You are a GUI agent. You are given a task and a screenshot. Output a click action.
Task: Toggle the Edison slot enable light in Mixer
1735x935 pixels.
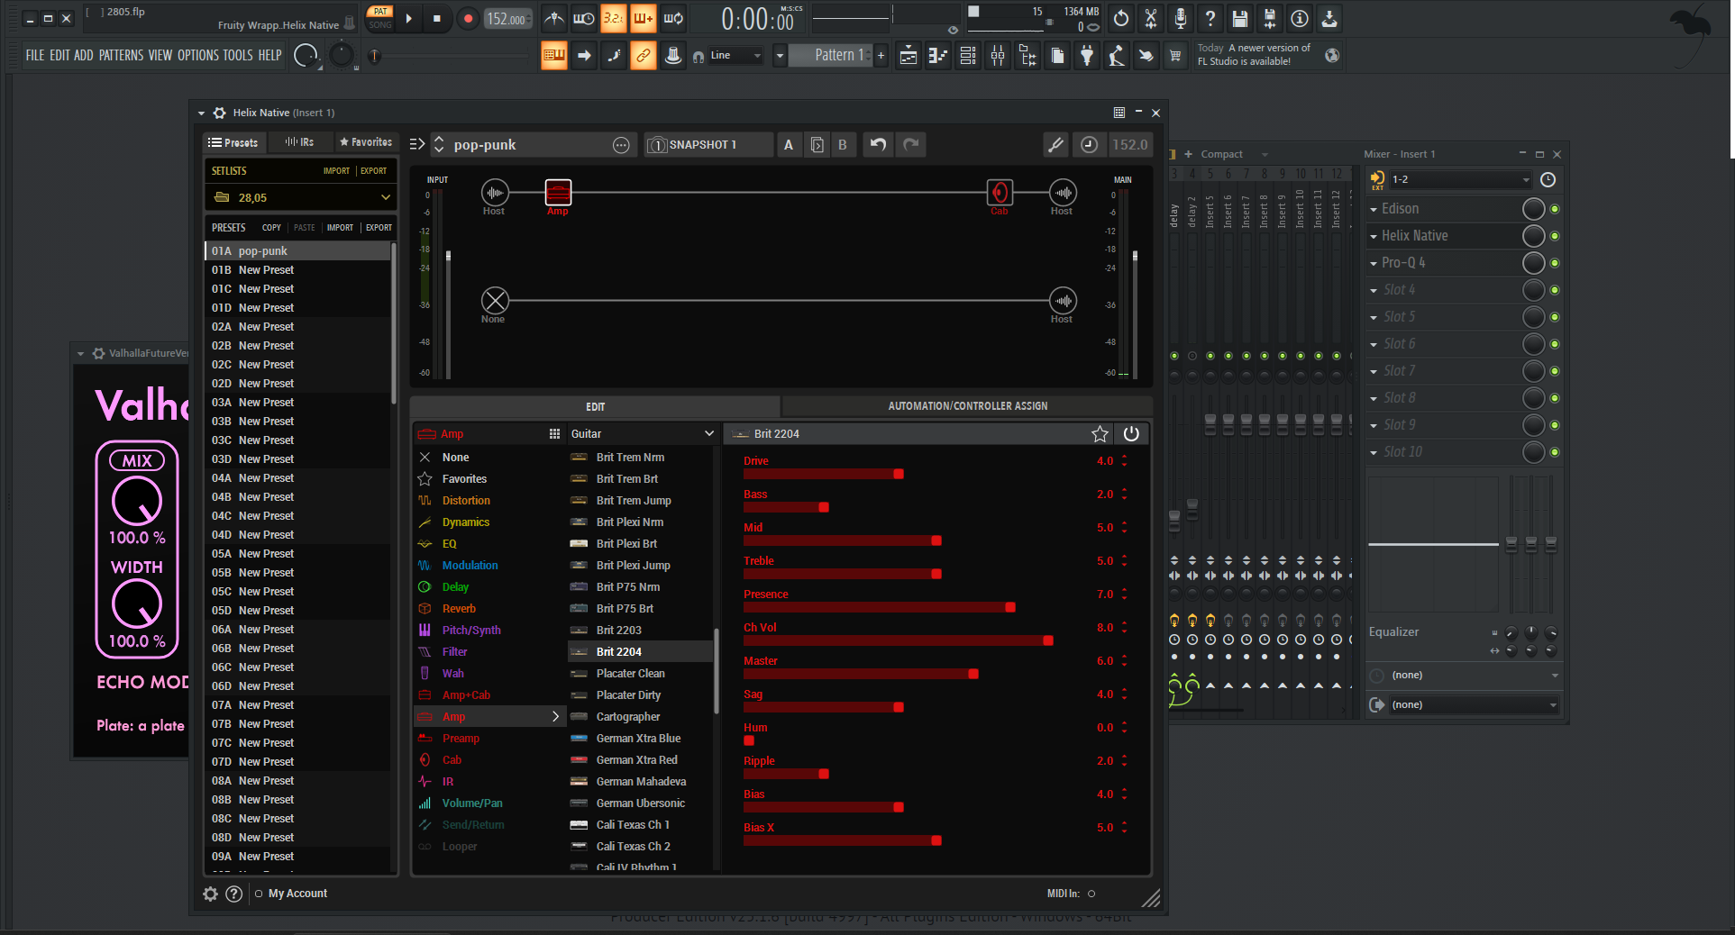pyautogui.click(x=1555, y=209)
